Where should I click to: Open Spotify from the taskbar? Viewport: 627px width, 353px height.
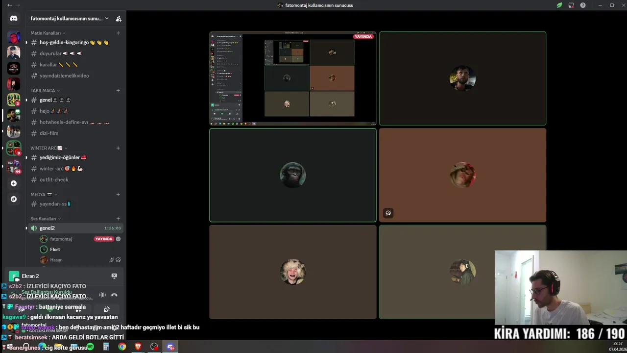coord(90,347)
